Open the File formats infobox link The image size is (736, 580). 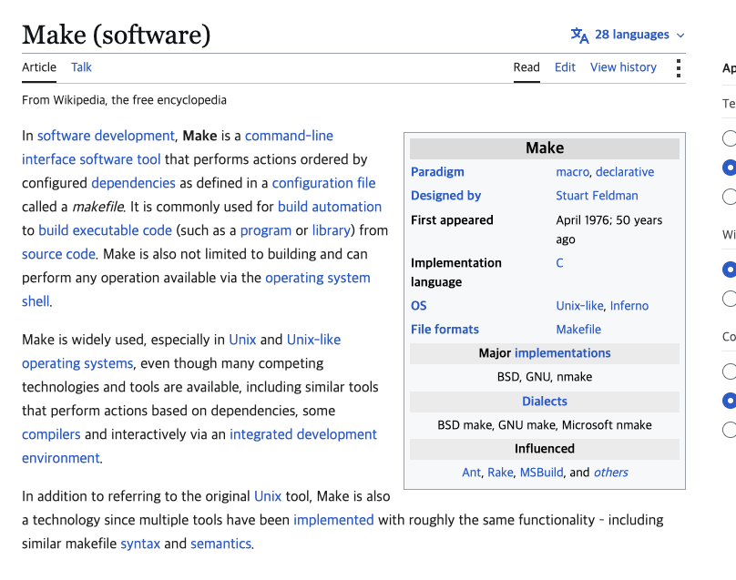click(445, 330)
